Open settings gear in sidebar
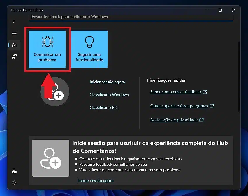Image resolution: width=248 pixels, height=196 pixels. 14,183
